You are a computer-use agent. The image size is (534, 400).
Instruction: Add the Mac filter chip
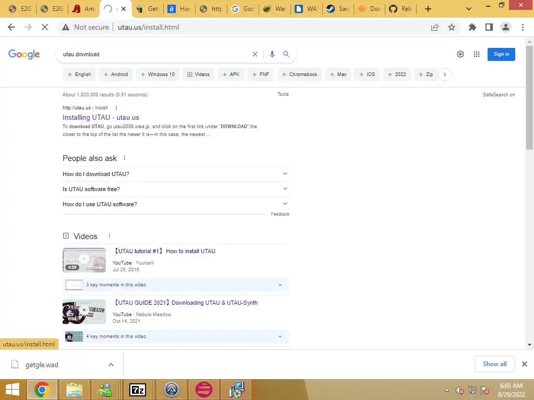[x=338, y=74]
